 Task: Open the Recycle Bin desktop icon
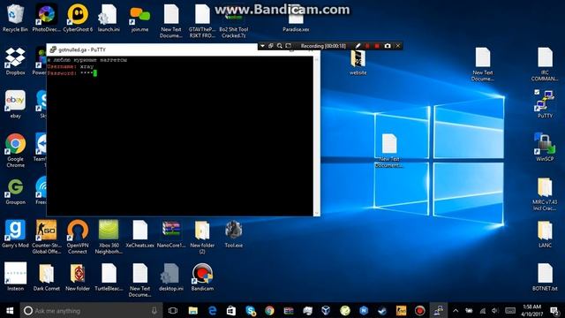(x=15, y=18)
